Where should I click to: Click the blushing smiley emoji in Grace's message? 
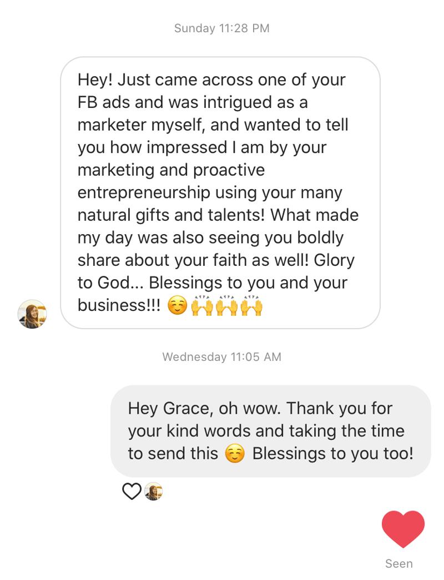pyautogui.click(x=177, y=306)
